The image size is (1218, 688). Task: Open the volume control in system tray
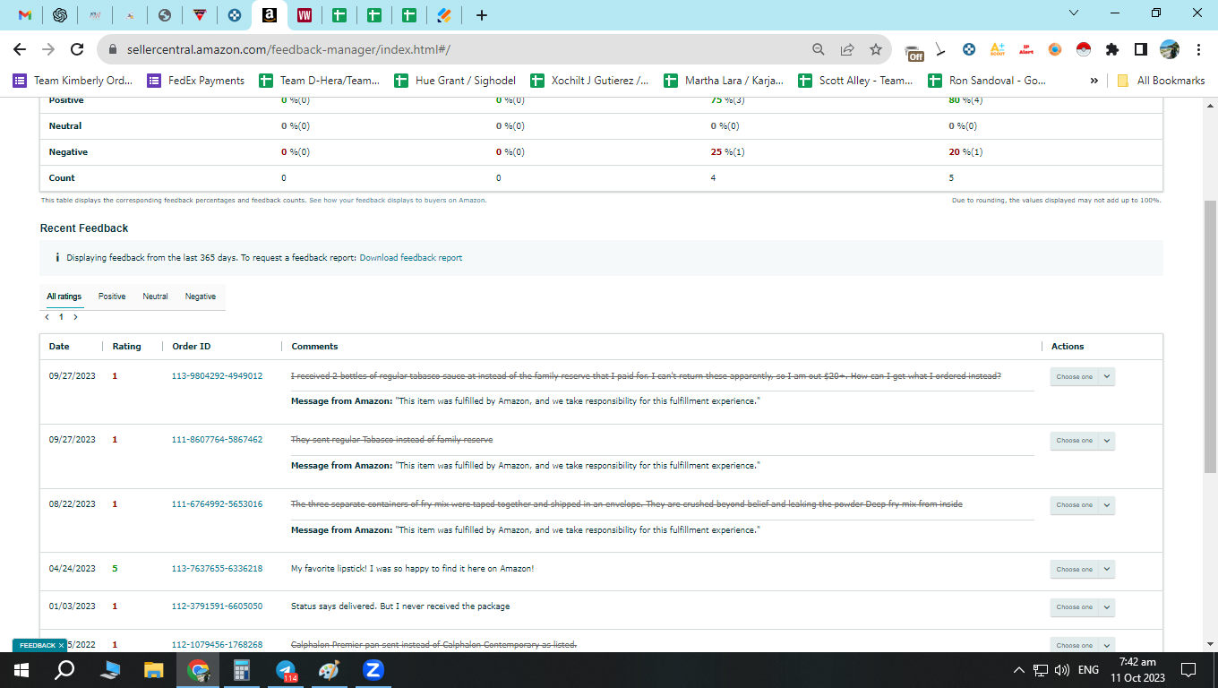[1062, 670]
